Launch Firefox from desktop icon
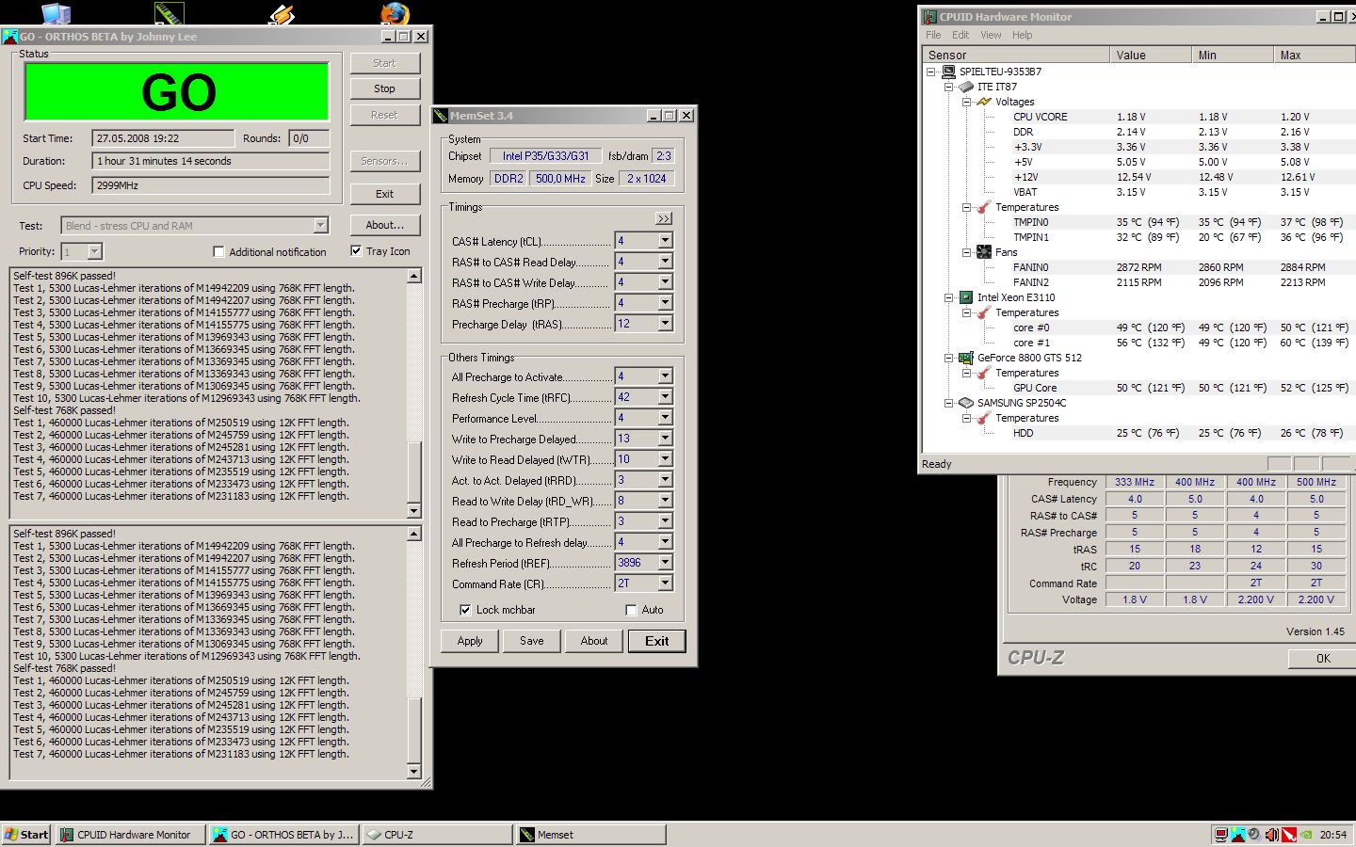The image size is (1356, 847). 395,13
